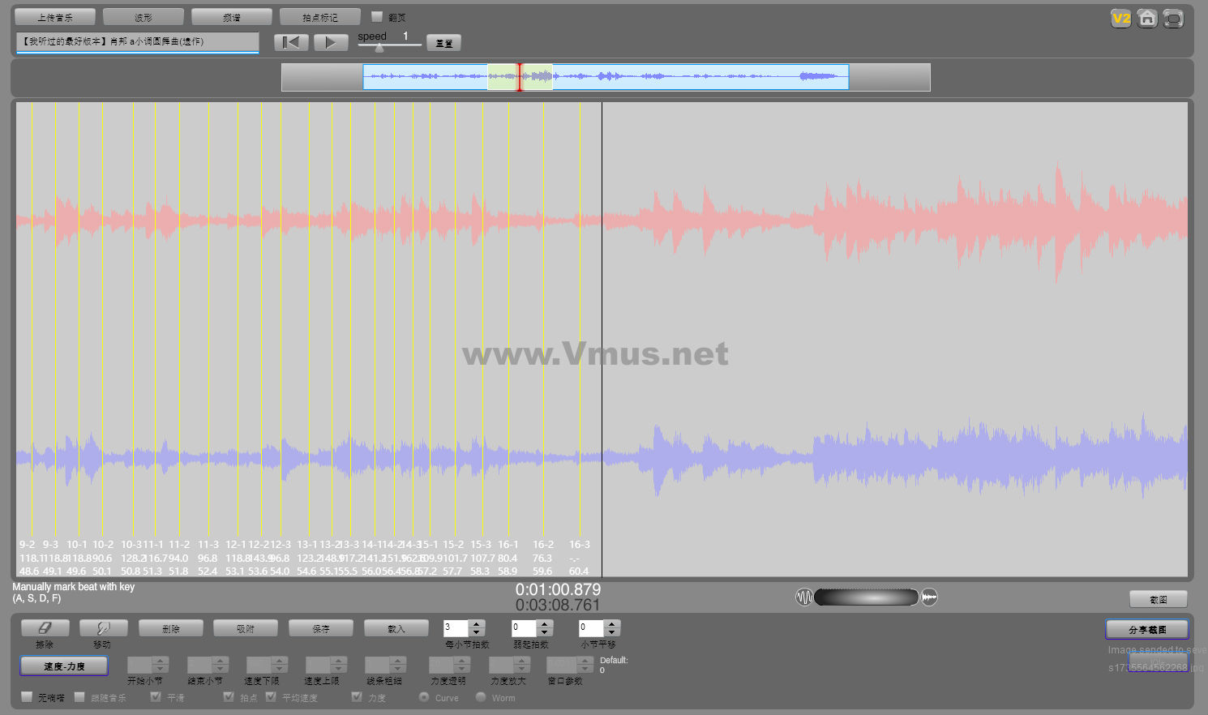Go to home via house icon

pos(1146,19)
